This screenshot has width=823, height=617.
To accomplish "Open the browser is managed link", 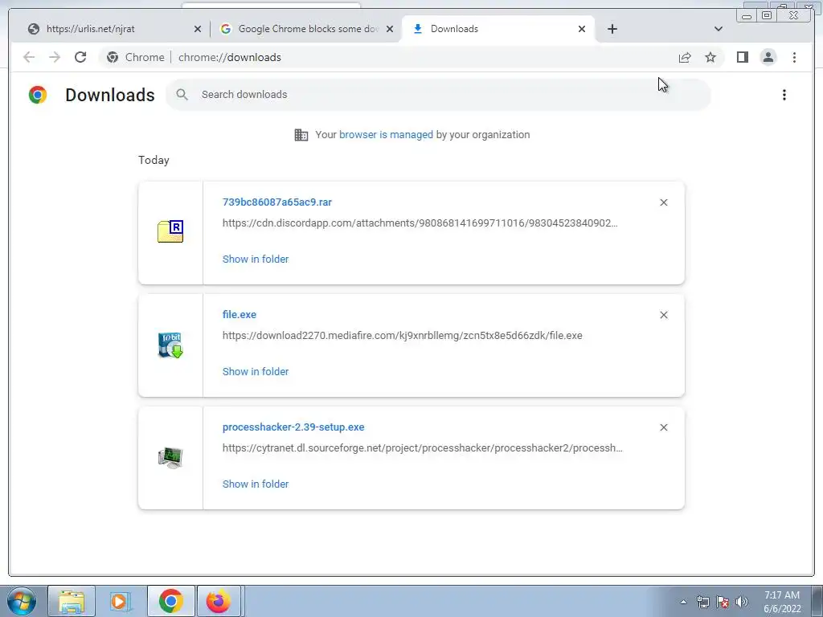I will tap(386, 134).
